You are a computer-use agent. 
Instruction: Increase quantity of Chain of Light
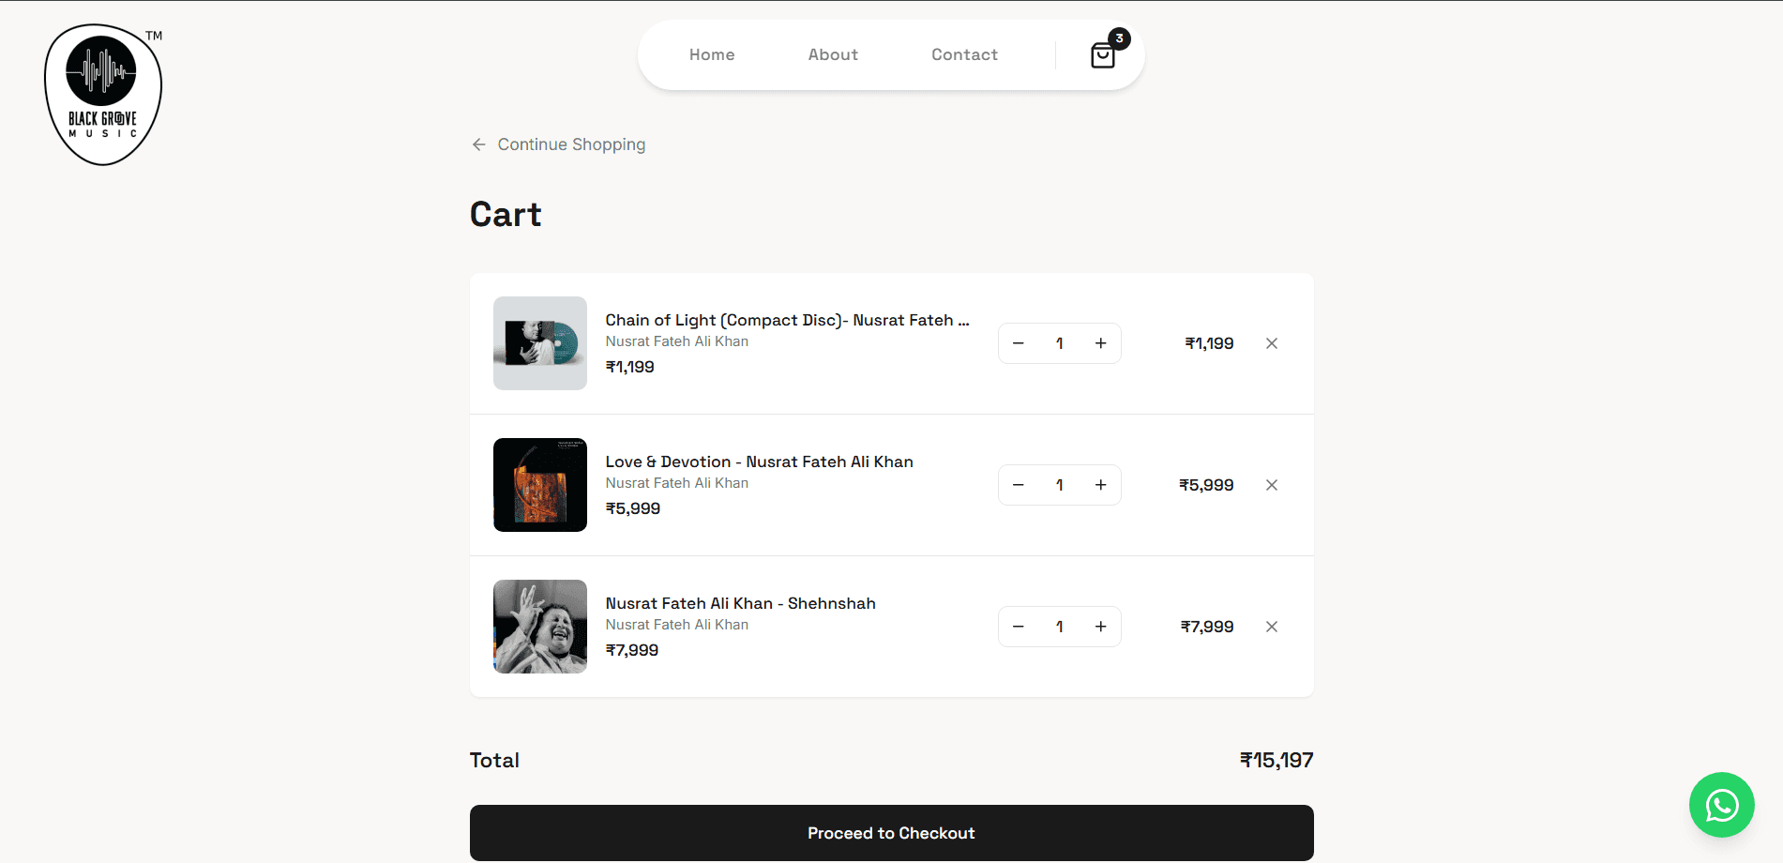[x=1101, y=343]
